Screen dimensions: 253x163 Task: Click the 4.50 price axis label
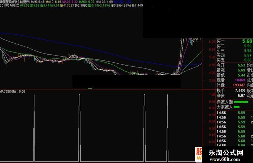(212, 65)
